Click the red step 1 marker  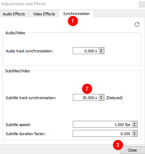73,21
